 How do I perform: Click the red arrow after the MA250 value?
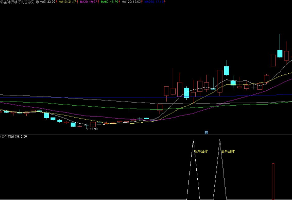(x=165, y=2)
